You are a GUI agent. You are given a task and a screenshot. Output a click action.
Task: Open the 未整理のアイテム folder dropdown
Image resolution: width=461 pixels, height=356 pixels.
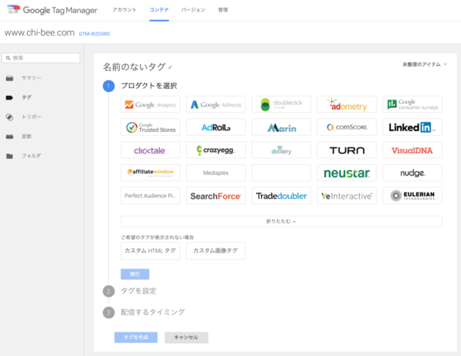click(425, 64)
